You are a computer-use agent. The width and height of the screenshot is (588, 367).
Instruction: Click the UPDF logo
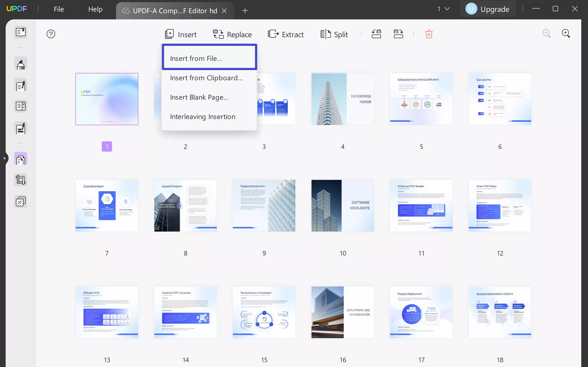16,9
